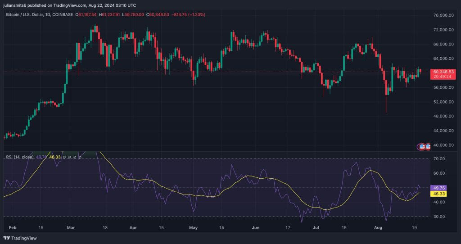This screenshot has height=244, width=461.
Task: Click the juliansmits6 published header text
Action: [70, 5]
